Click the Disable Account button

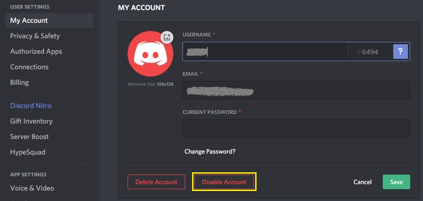224,182
